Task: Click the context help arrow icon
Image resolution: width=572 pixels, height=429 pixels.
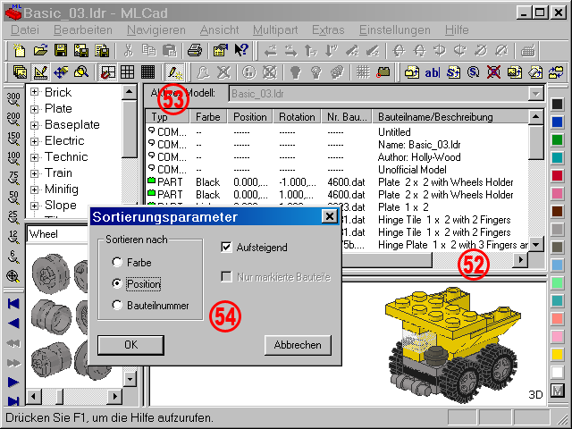Action: pos(241,50)
